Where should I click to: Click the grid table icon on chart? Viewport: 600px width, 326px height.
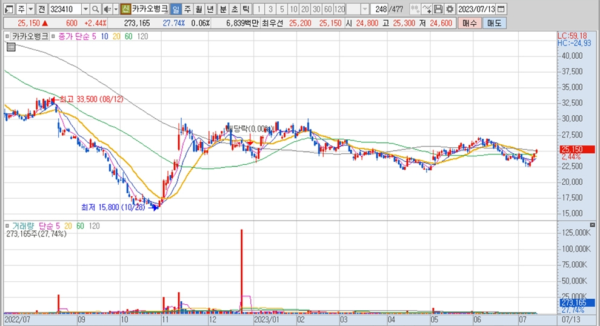(x=10, y=48)
